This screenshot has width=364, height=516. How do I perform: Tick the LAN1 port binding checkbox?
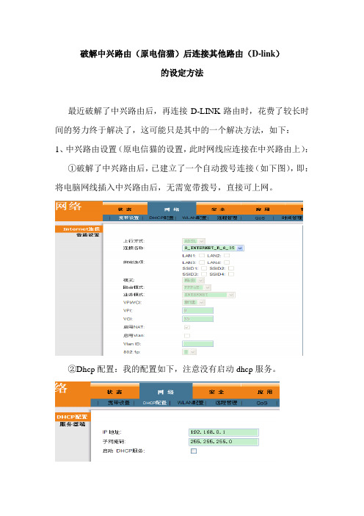(202, 255)
